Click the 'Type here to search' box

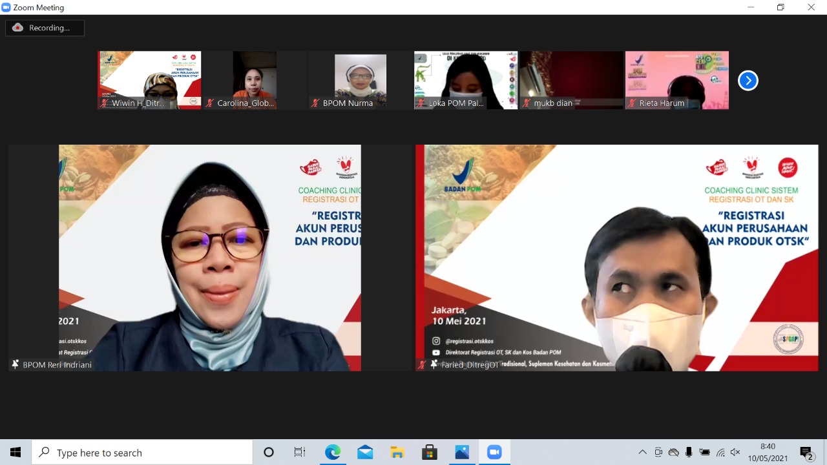coord(142,453)
